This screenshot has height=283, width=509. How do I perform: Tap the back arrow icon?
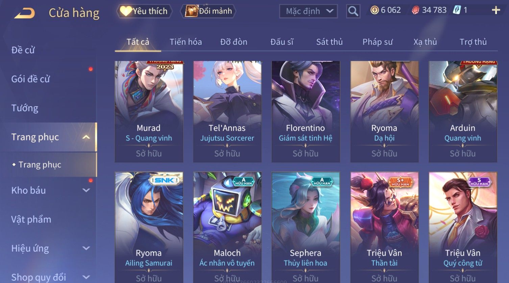24,13
